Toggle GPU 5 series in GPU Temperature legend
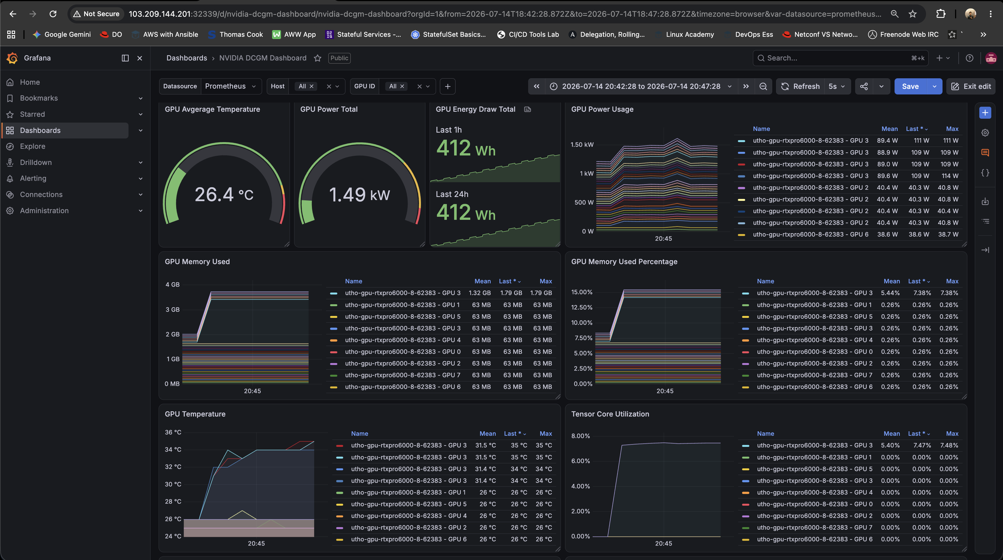This screenshot has width=1003, height=560. 409,504
